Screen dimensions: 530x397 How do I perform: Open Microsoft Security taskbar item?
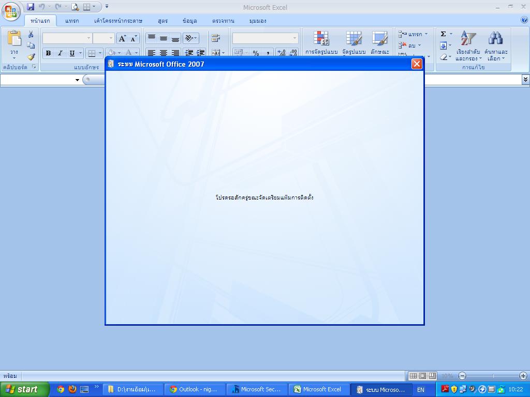click(x=257, y=390)
